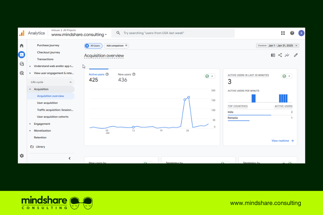
Task: Click the peak data point on chart
Action: (x=188, y=97)
